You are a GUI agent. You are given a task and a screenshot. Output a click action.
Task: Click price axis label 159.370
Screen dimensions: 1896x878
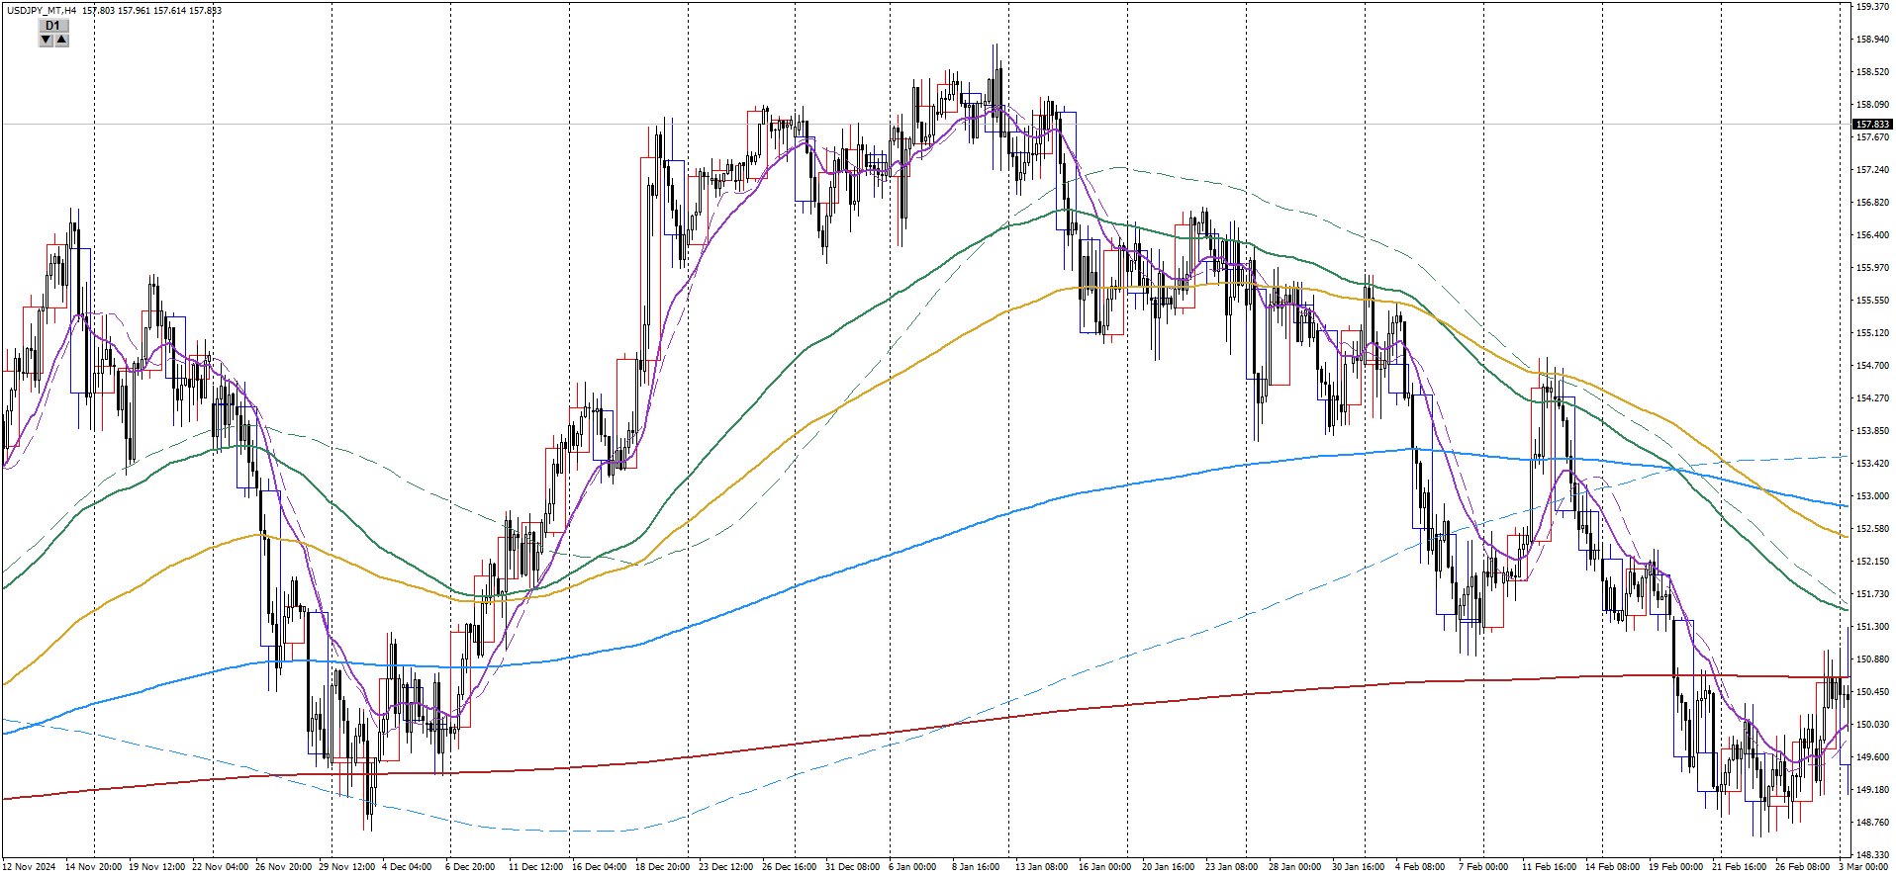[1872, 7]
